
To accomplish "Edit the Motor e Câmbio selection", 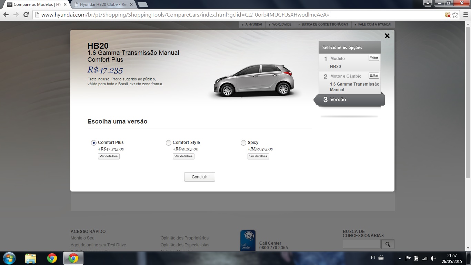I will [374, 76].
